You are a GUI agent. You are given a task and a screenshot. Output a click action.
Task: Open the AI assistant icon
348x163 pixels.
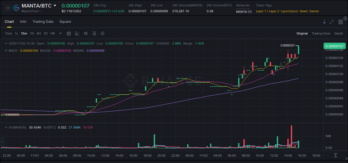(x=324, y=22)
